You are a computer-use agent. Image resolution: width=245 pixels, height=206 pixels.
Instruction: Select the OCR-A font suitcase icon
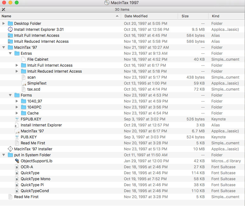pos(17,167)
